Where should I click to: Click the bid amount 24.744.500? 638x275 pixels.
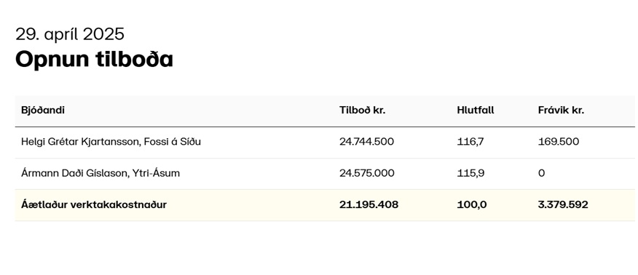coord(366,142)
